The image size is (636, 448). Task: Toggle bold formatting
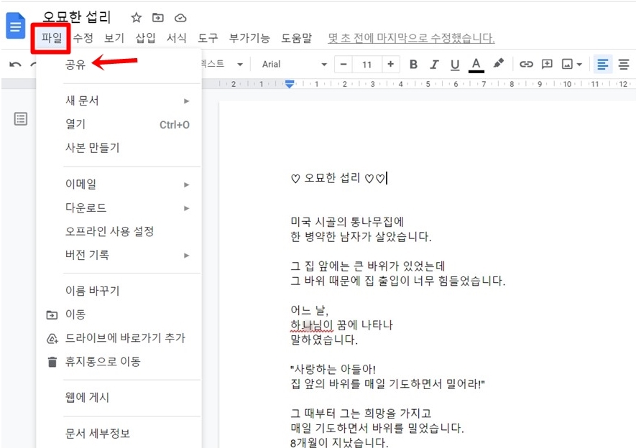413,64
